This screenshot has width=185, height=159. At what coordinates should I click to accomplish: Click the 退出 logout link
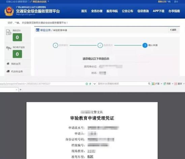pos(176,2)
